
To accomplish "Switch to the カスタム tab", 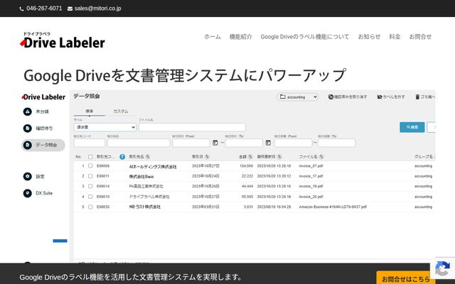I will click(x=121, y=111).
